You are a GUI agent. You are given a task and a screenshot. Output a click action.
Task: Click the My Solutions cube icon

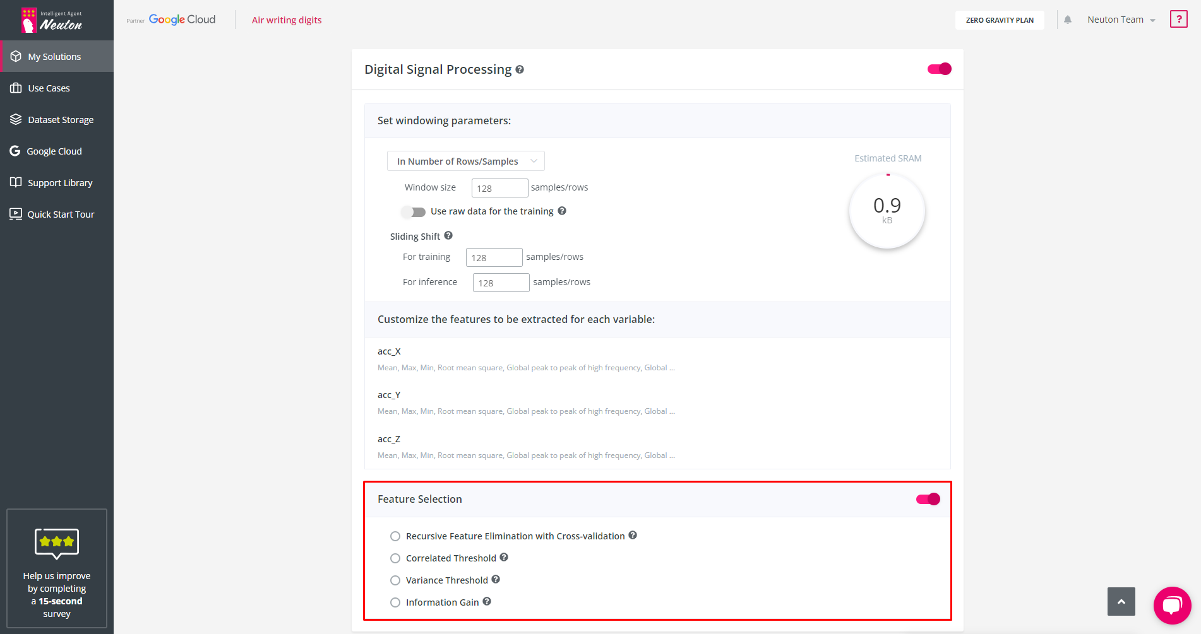(16, 56)
